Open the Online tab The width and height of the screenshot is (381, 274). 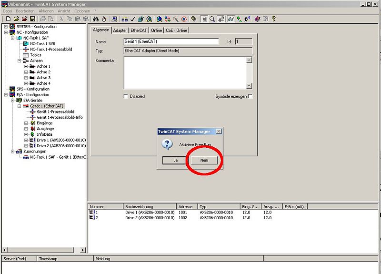coord(157,30)
